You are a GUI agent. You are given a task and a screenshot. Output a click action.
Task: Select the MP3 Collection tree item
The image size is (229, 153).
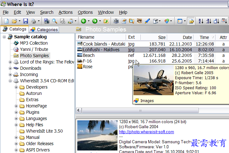click(34, 43)
